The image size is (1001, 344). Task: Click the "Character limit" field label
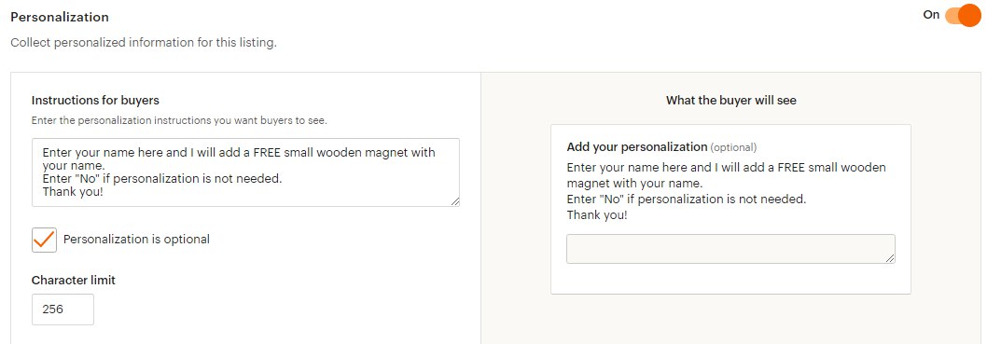[x=74, y=281]
